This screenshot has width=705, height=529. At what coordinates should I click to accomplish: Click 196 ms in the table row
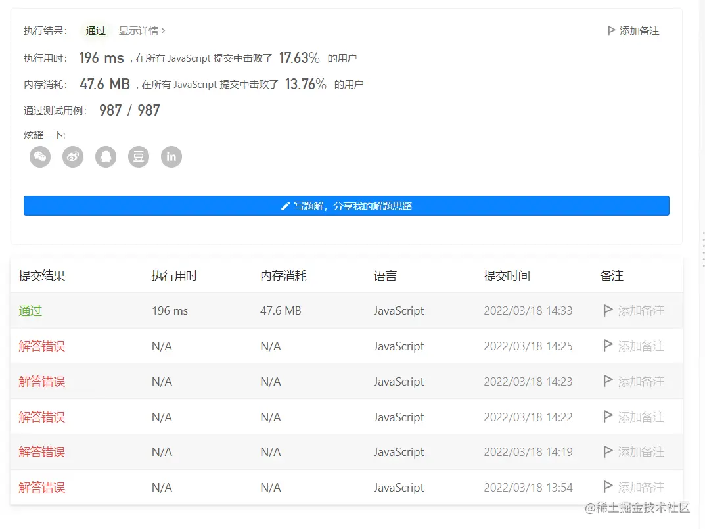170,311
